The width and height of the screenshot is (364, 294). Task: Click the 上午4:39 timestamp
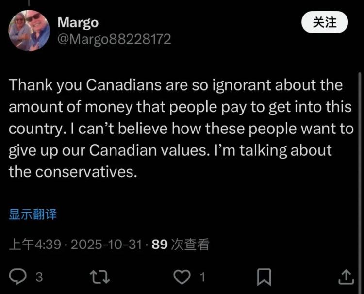point(35,245)
